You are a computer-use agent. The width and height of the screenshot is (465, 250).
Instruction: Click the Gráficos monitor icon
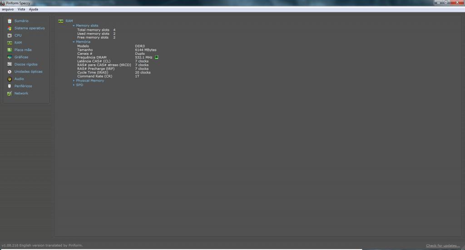tap(10, 57)
